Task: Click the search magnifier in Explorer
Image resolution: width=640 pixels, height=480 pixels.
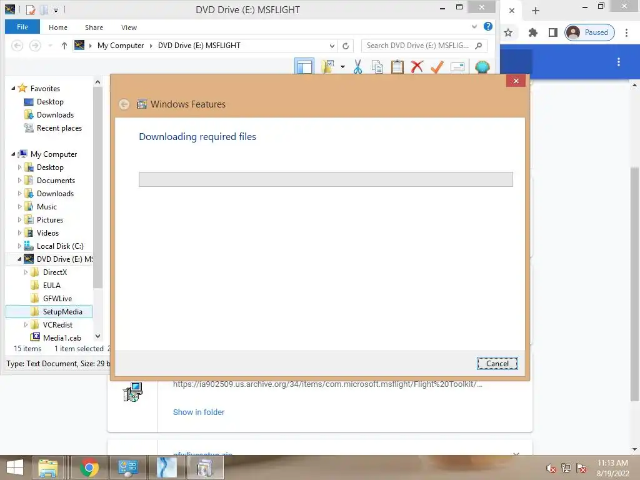Action: [x=479, y=45]
